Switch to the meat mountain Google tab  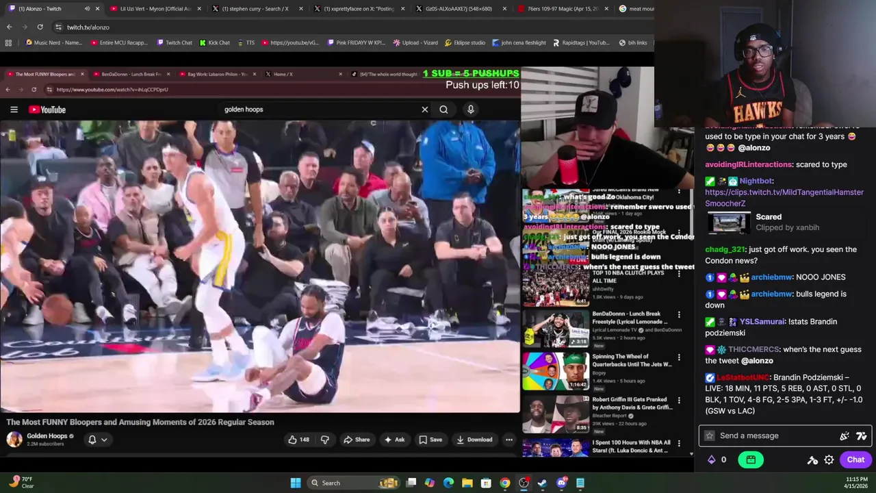click(635, 9)
